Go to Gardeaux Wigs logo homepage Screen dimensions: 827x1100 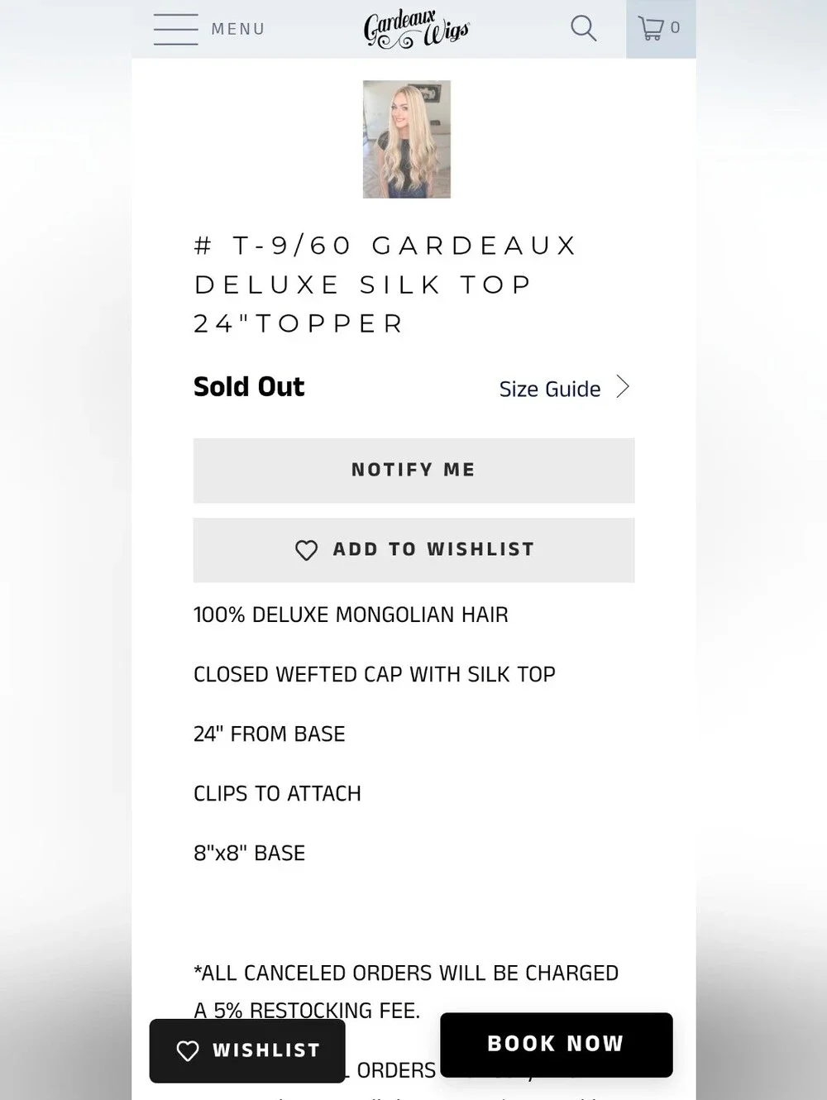[x=417, y=29]
